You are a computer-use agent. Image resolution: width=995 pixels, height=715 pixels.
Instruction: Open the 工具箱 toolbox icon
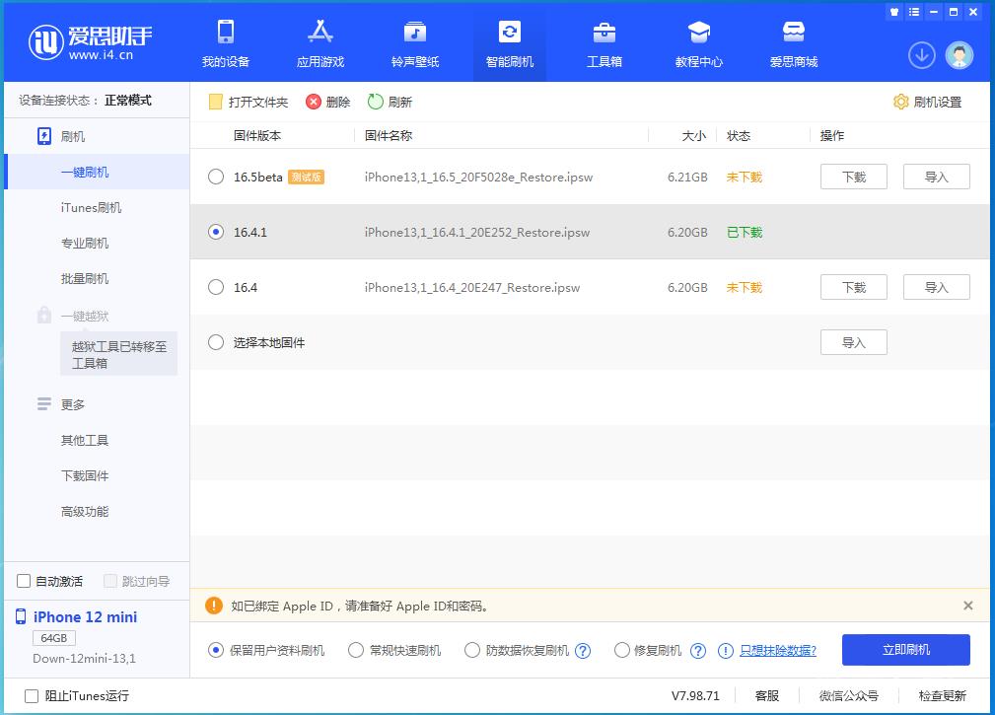(x=604, y=33)
